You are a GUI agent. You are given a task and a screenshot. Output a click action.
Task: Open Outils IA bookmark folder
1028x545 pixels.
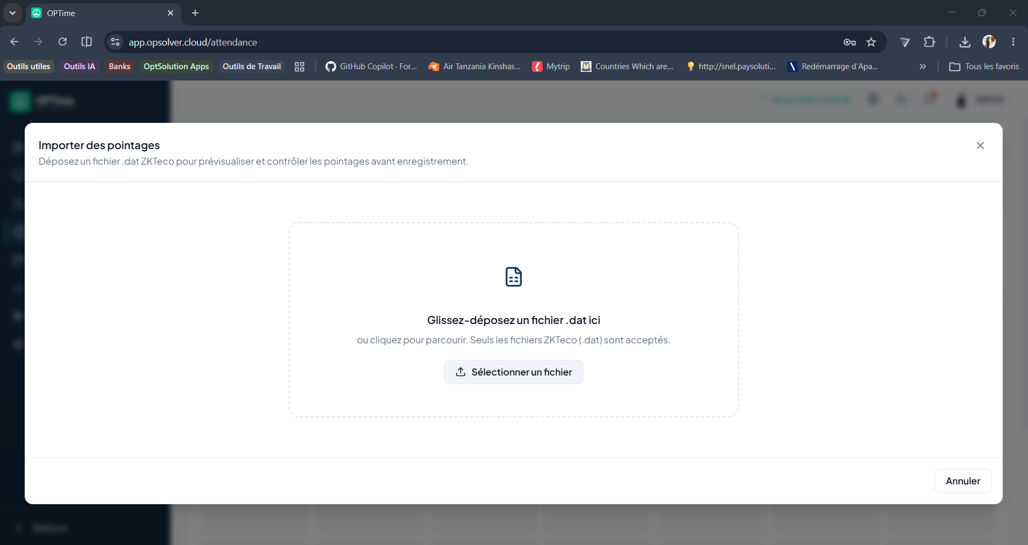tap(79, 67)
